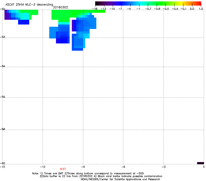
Task: Click the longitude axis label 0
Action: 204,167
